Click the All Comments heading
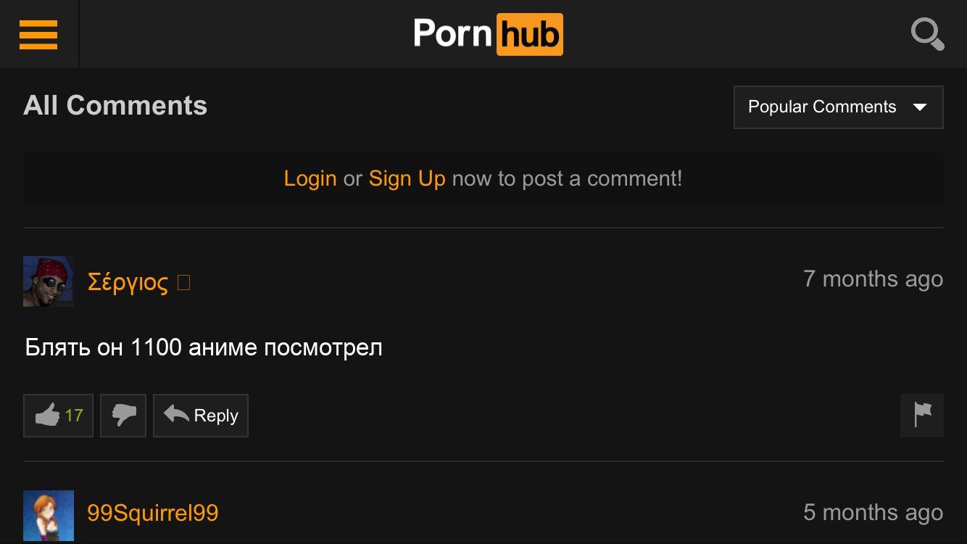967x544 pixels. (x=115, y=106)
